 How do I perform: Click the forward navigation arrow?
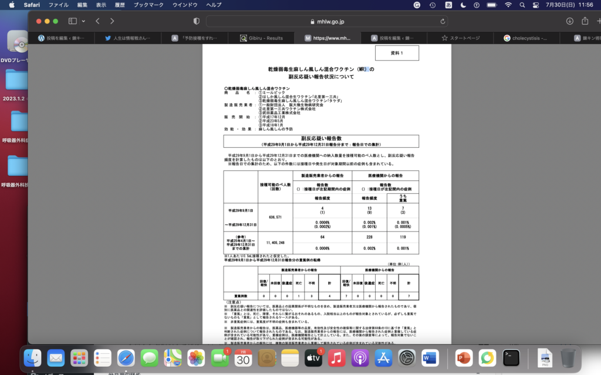point(113,21)
